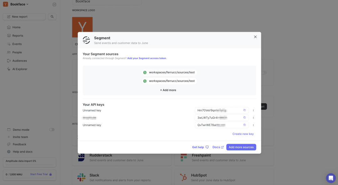Open the Freshpaint integration card
This screenshot has width=338, height=185.
point(224,158)
